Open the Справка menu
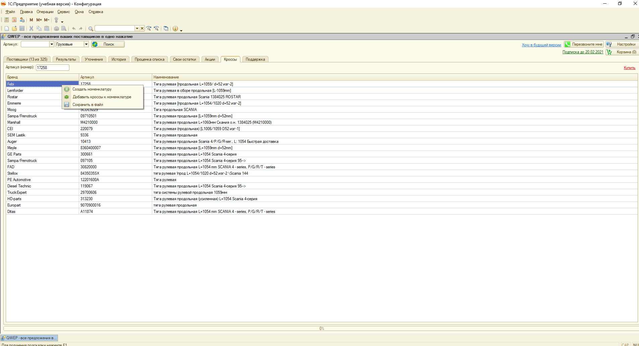 pos(96,12)
